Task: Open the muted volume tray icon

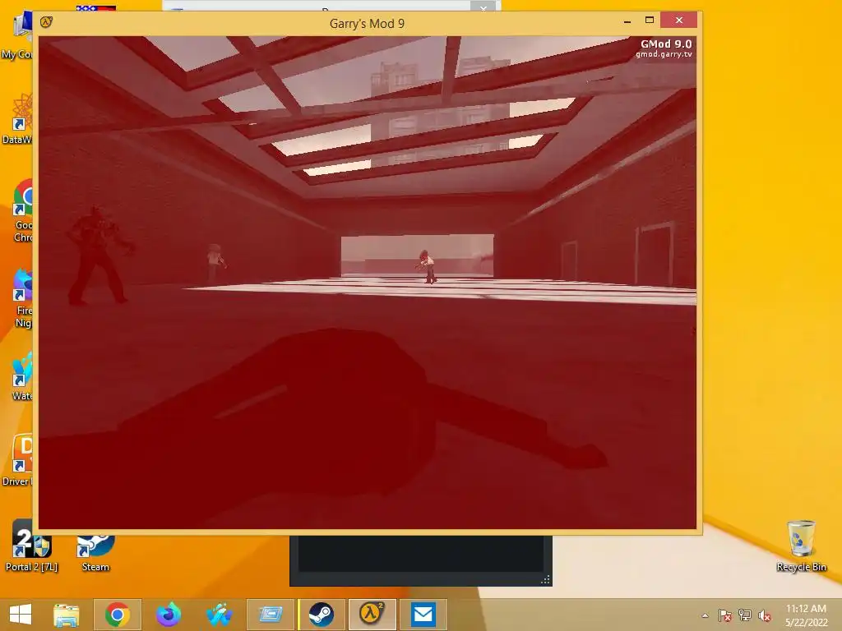Action: pos(765,615)
